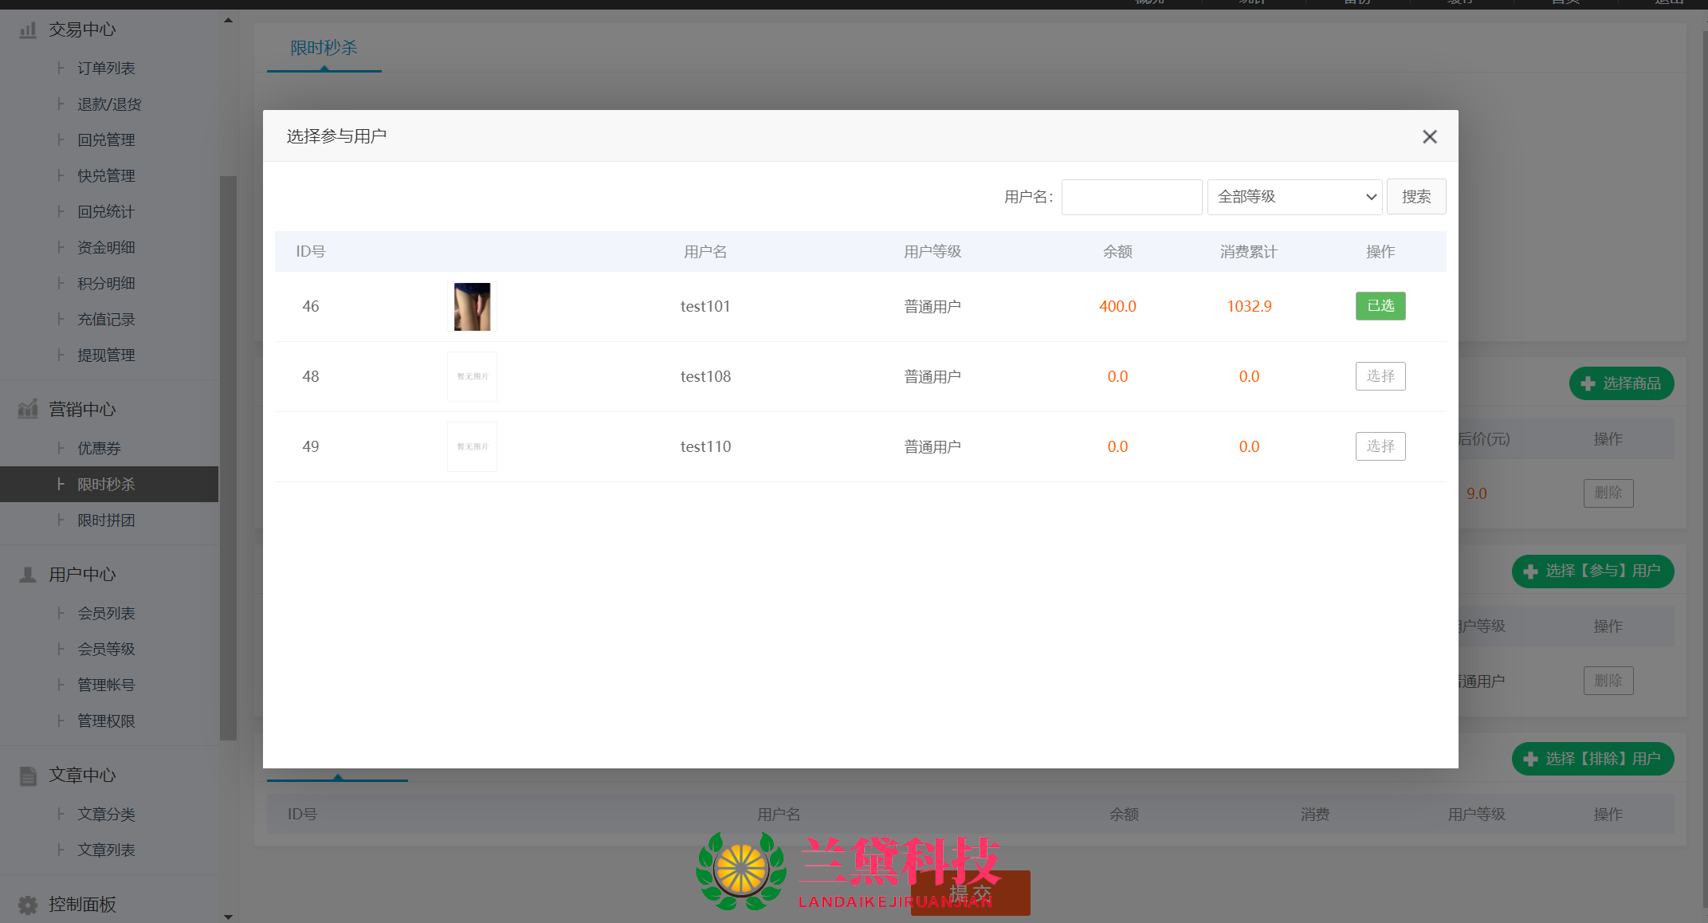Click the search button in dialog
Image resolution: width=1708 pixels, height=923 pixels.
coord(1415,197)
